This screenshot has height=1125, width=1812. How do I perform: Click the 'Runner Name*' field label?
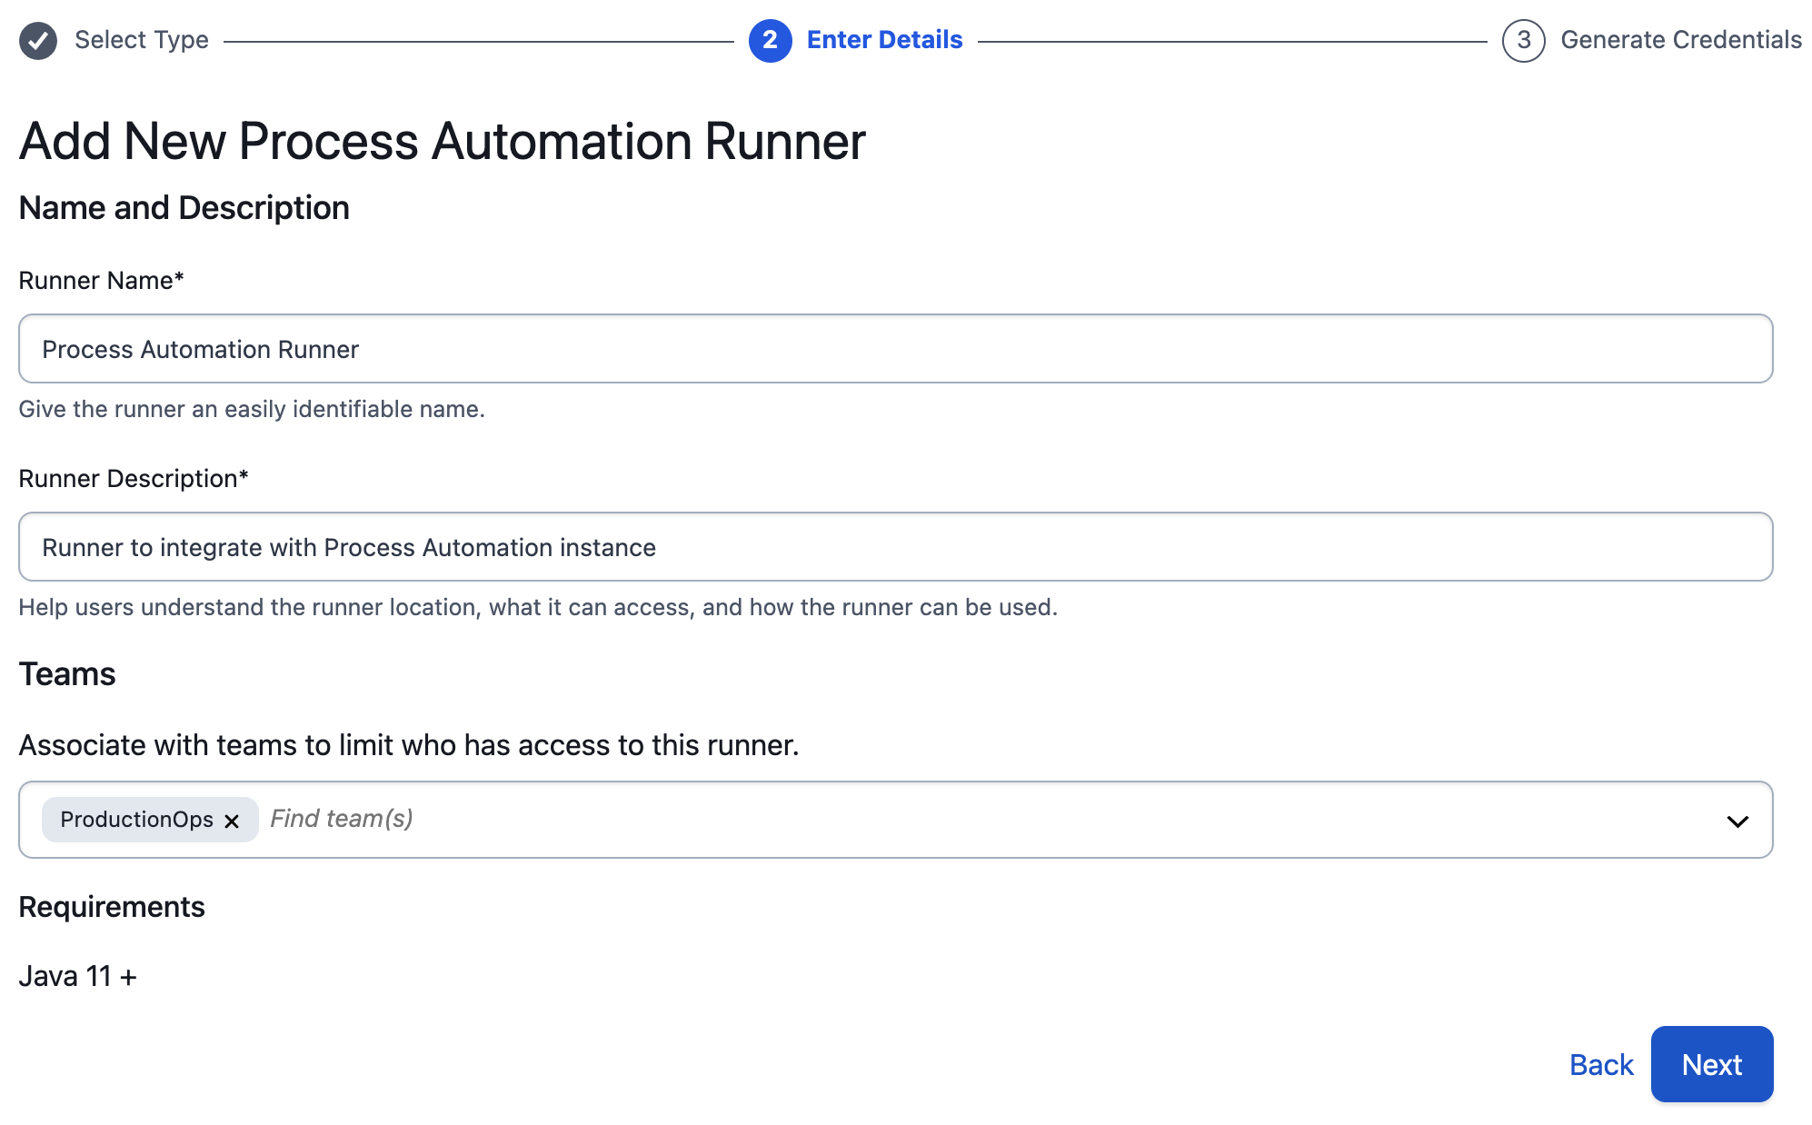(x=102, y=280)
